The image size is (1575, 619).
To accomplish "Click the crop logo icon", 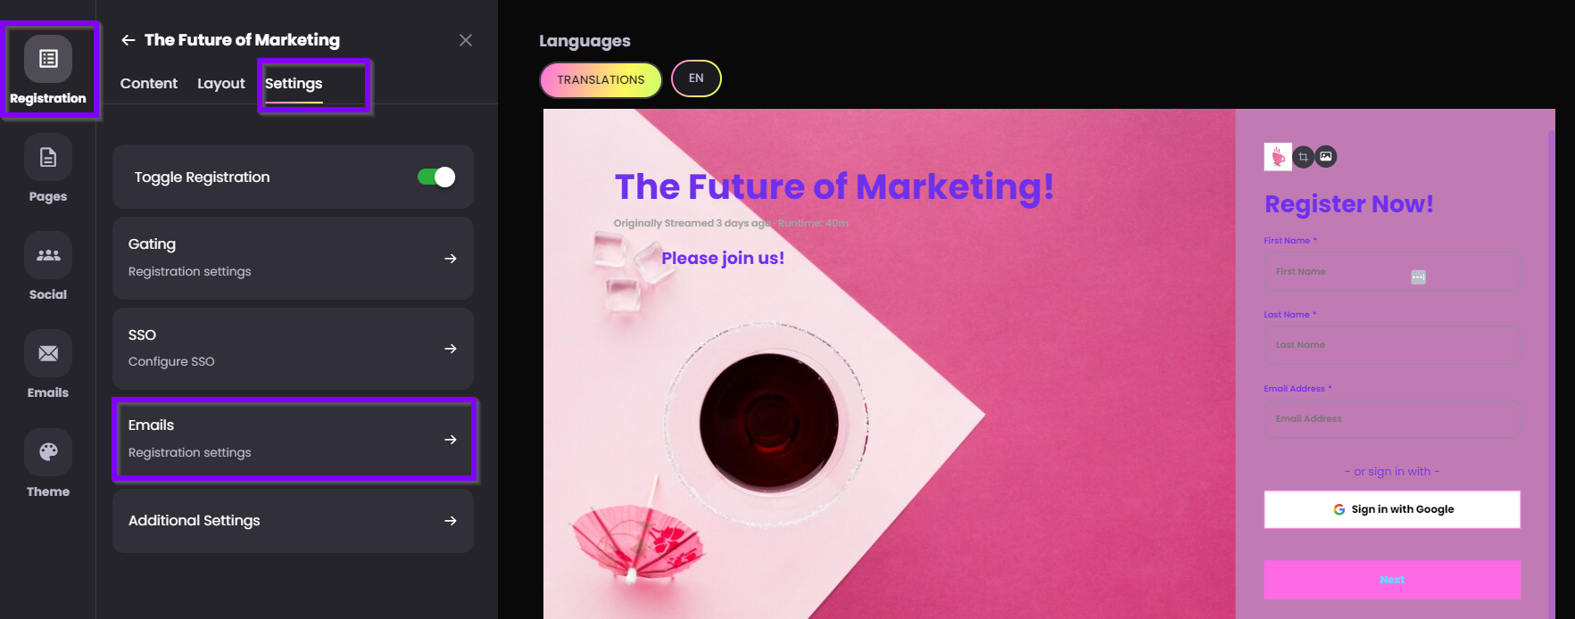I will coord(1303,157).
